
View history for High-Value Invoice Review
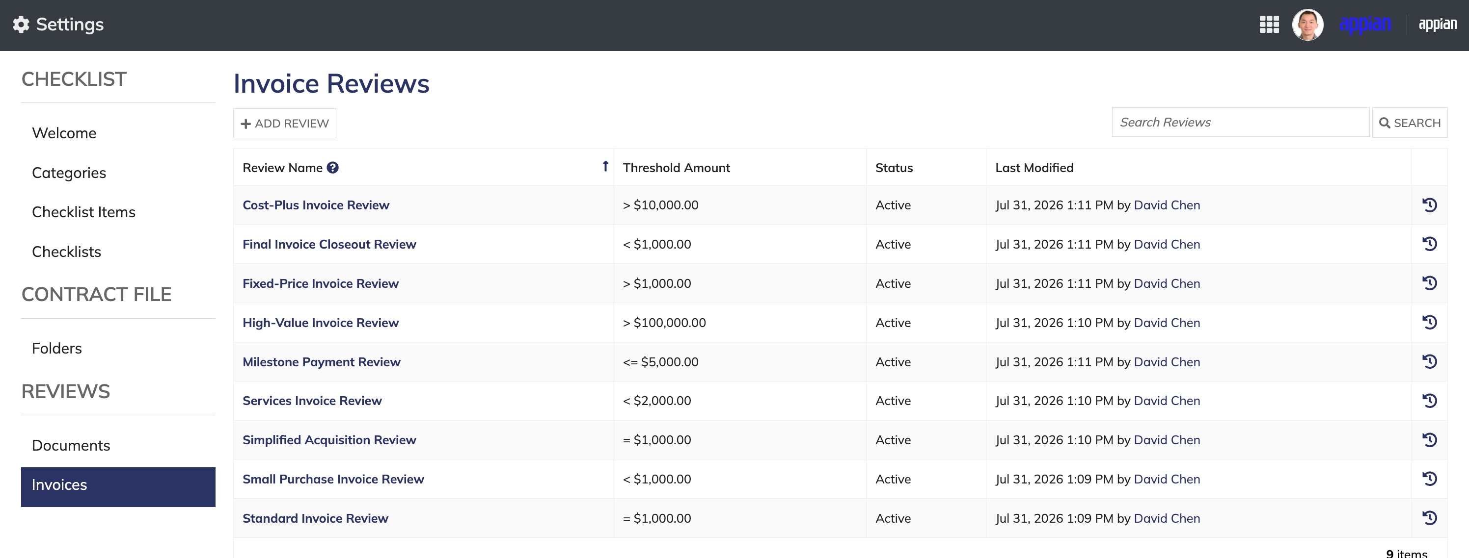[1429, 323]
